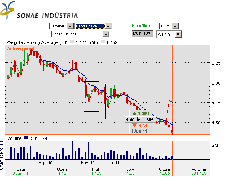Viewport: 229px width, 177px height.
Task: Click the 1.365 close value in tooltip
Action: click(148, 120)
